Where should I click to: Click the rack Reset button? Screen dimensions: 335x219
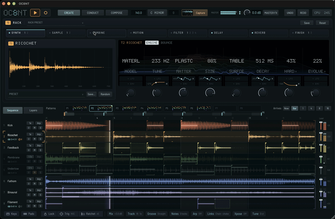[322, 23]
